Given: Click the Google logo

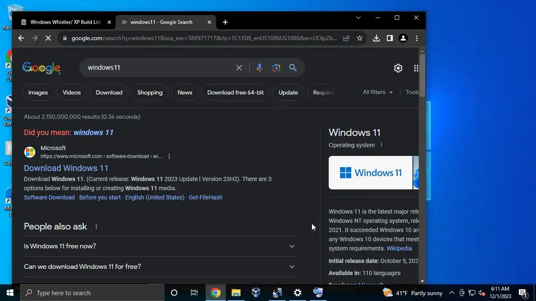Looking at the screenshot, I should pos(41,68).
